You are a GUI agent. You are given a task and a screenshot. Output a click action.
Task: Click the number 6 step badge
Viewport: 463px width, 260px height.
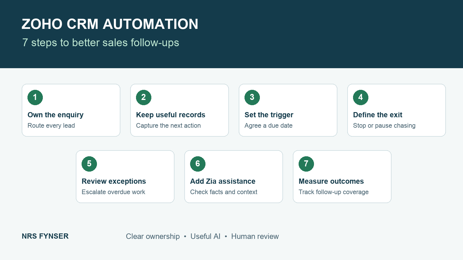coord(198,164)
